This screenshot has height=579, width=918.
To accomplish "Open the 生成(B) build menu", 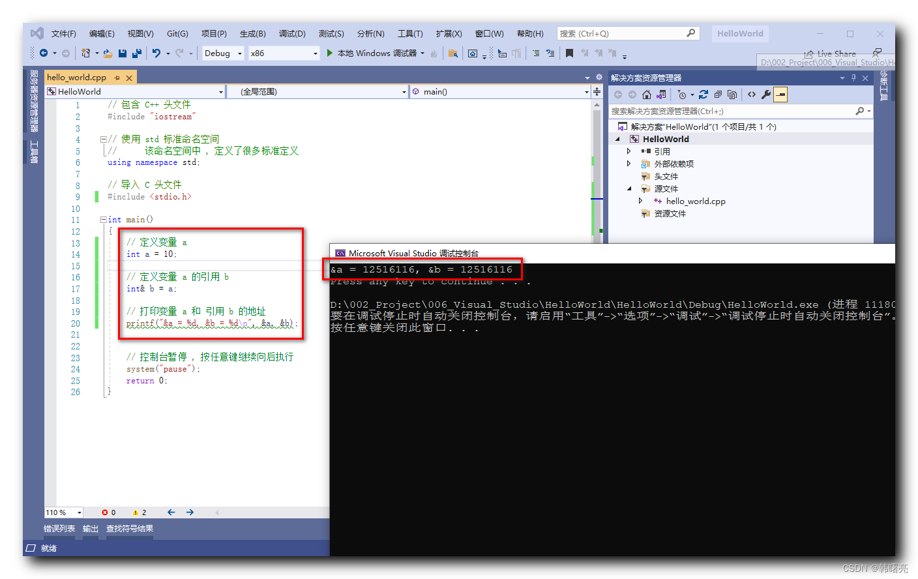I will [252, 33].
